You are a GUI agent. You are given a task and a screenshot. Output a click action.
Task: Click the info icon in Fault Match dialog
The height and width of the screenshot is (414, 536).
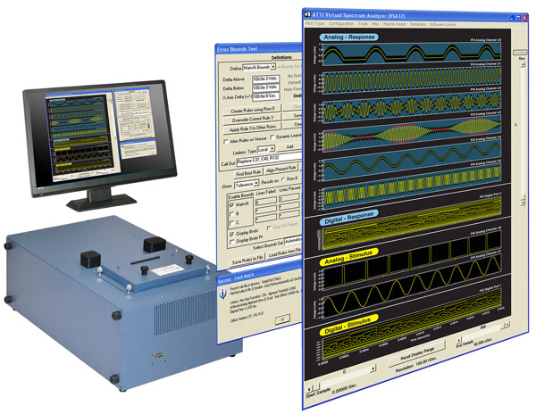click(x=222, y=294)
